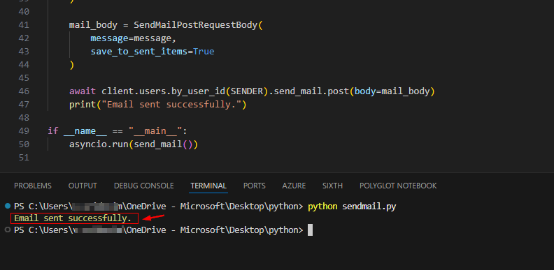Click message=message on line 42
Viewport: 554px width, 270px height.
coord(131,38)
